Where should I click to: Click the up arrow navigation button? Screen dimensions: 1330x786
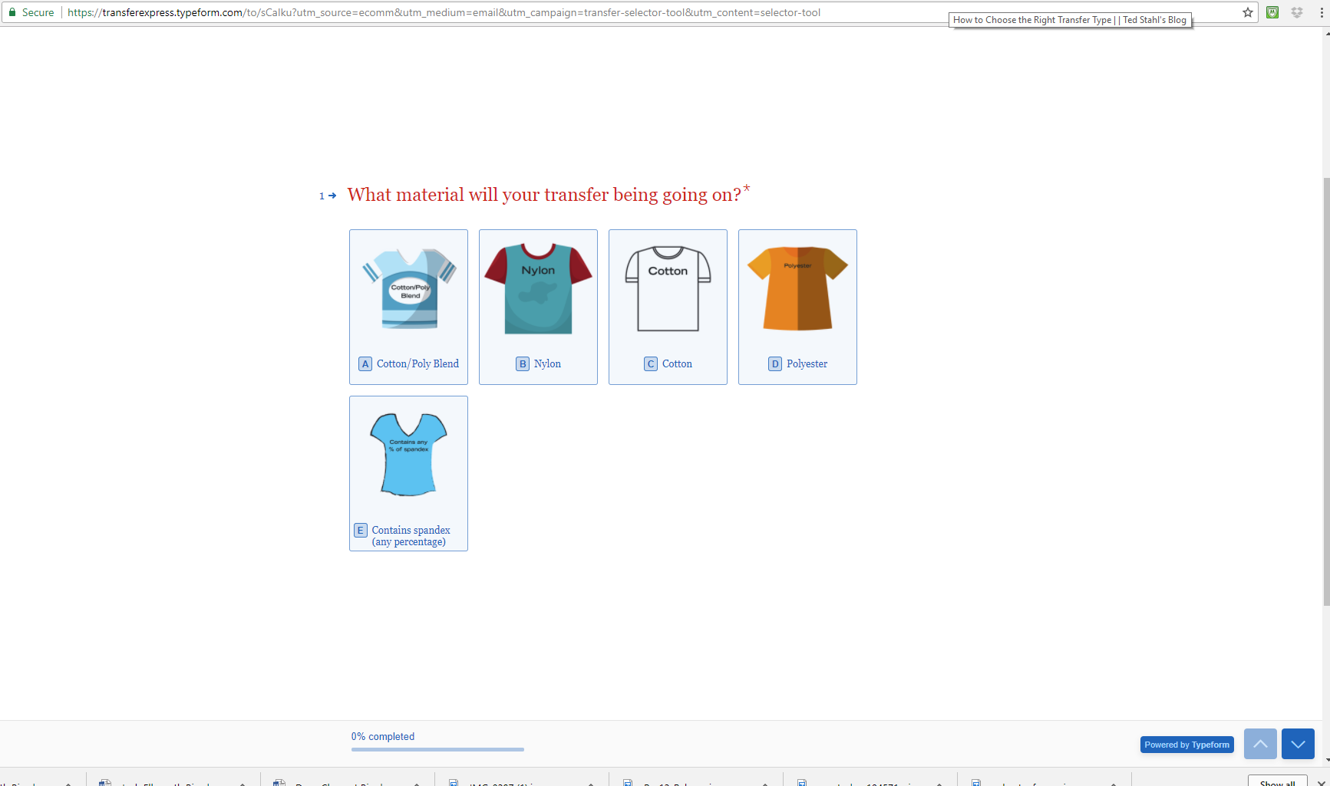click(1259, 744)
